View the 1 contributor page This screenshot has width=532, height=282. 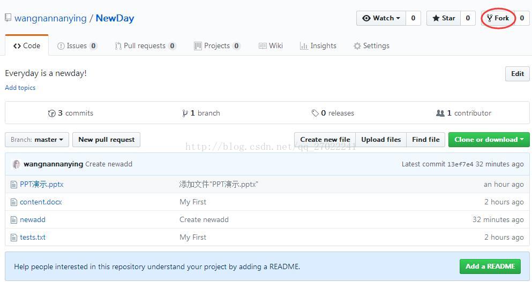point(464,113)
